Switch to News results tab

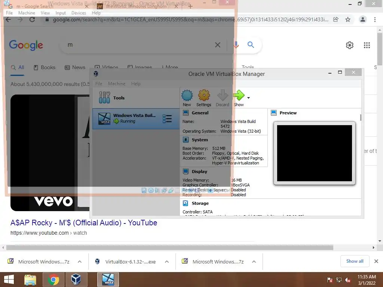[75, 67]
